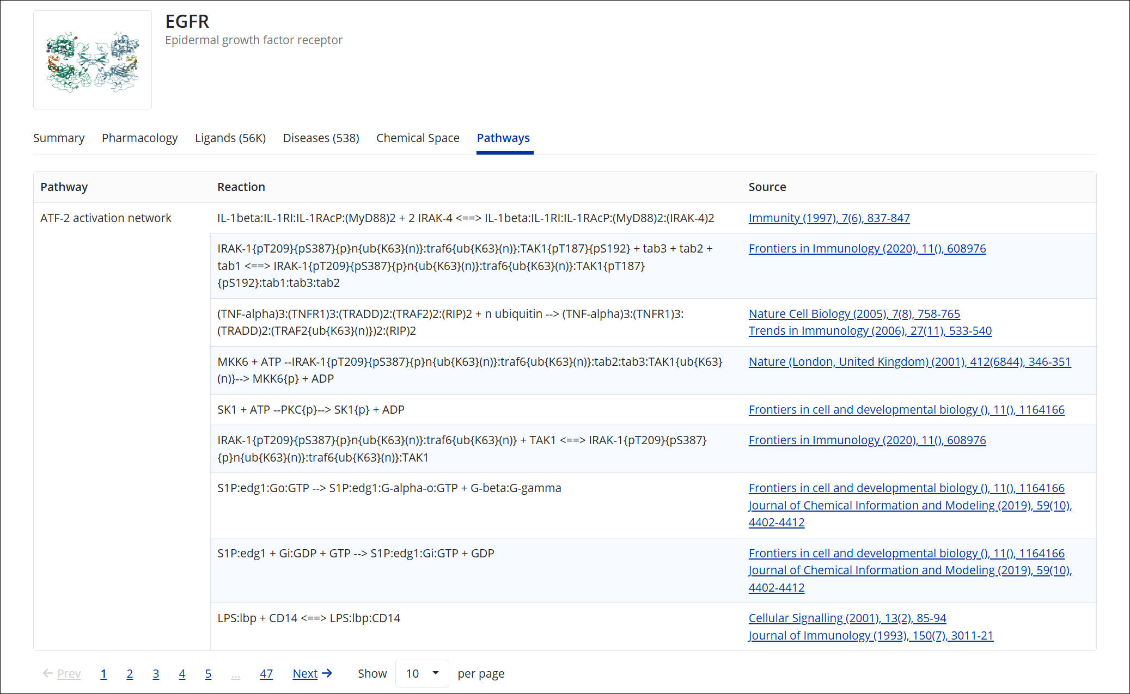Open Nature (London) 2001 citation link
Screen dimensions: 1130x694
[x=909, y=362]
